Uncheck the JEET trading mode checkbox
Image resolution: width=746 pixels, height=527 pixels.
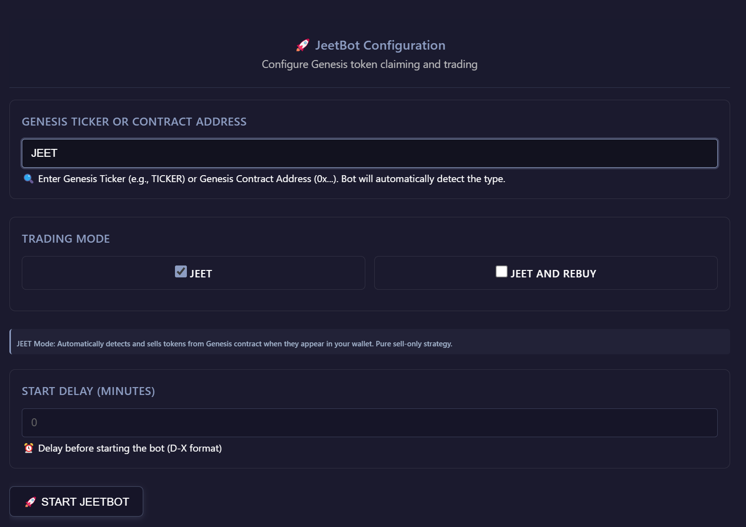[181, 271]
